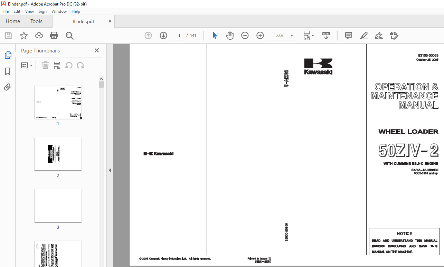Close the Binder.pdf tab
Image resolution: width=444 pixels, height=267 pixels.
(110, 21)
